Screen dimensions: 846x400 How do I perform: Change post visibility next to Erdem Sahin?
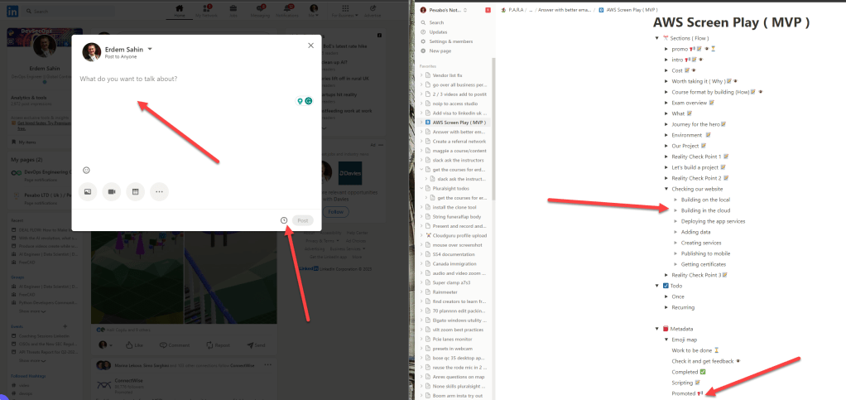(150, 49)
